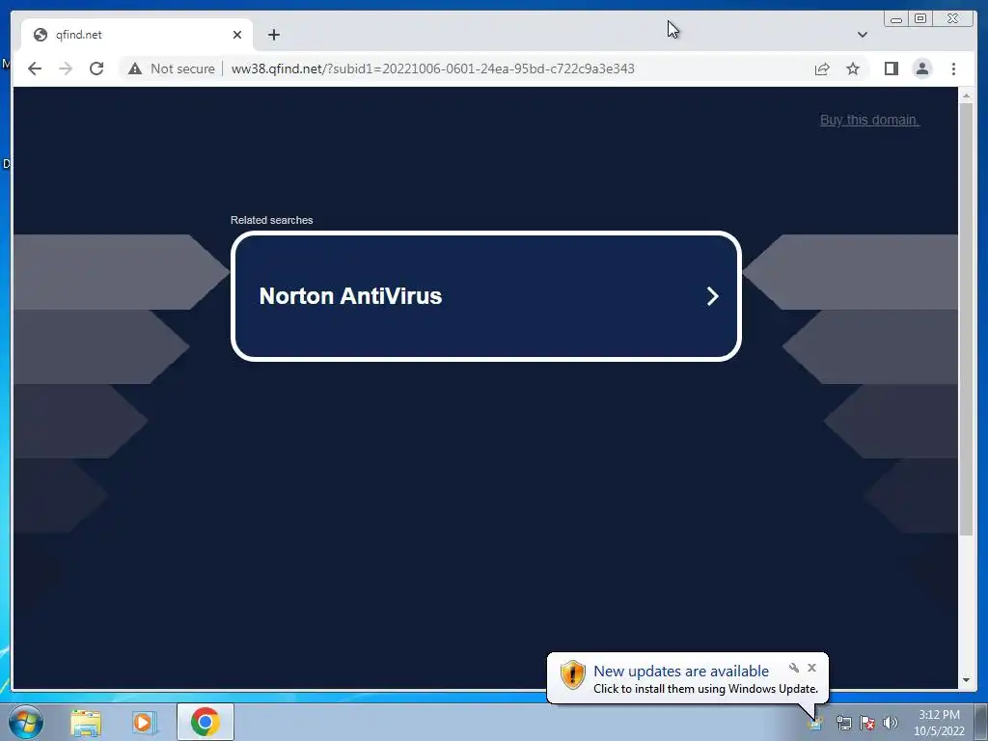This screenshot has width=988, height=741.
Task: Open a new tab with plus button
Action: tap(273, 35)
